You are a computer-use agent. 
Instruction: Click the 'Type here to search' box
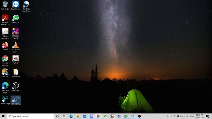[x=30, y=116]
